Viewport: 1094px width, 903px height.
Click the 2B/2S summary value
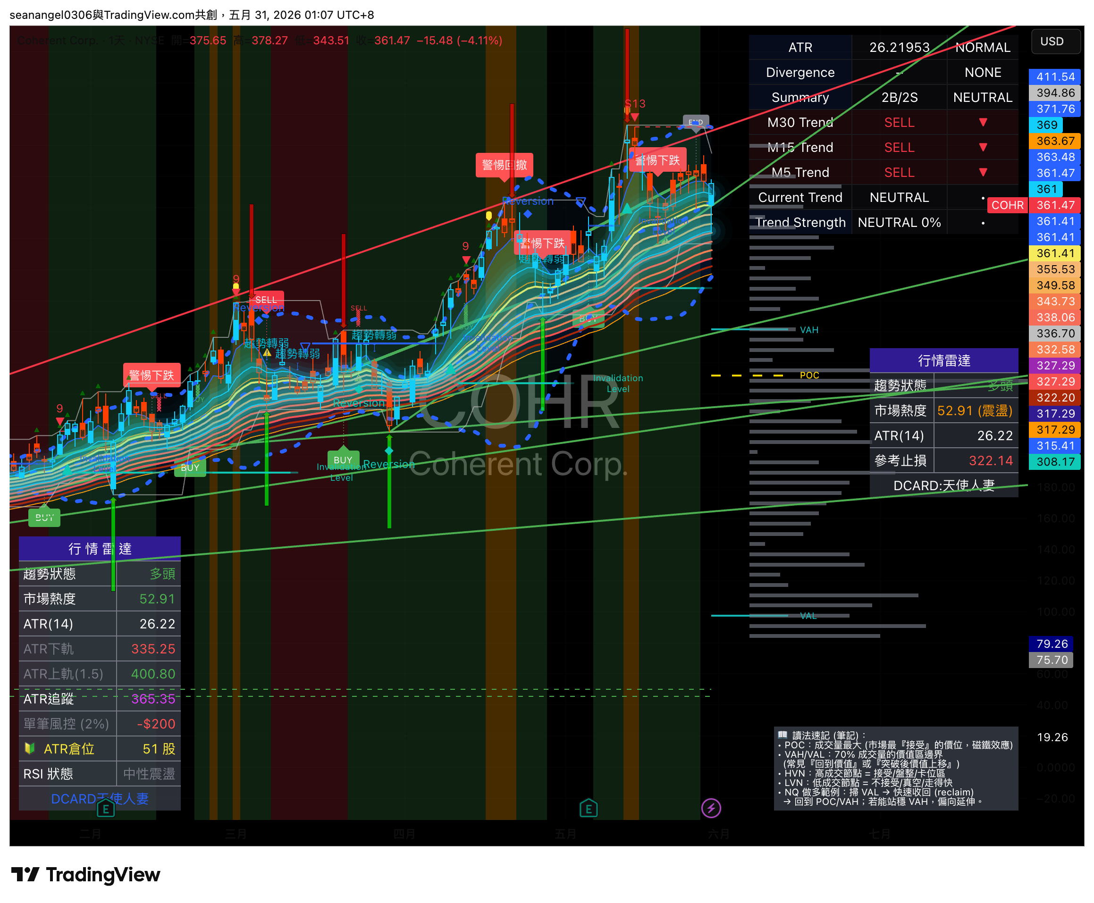coord(899,97)
